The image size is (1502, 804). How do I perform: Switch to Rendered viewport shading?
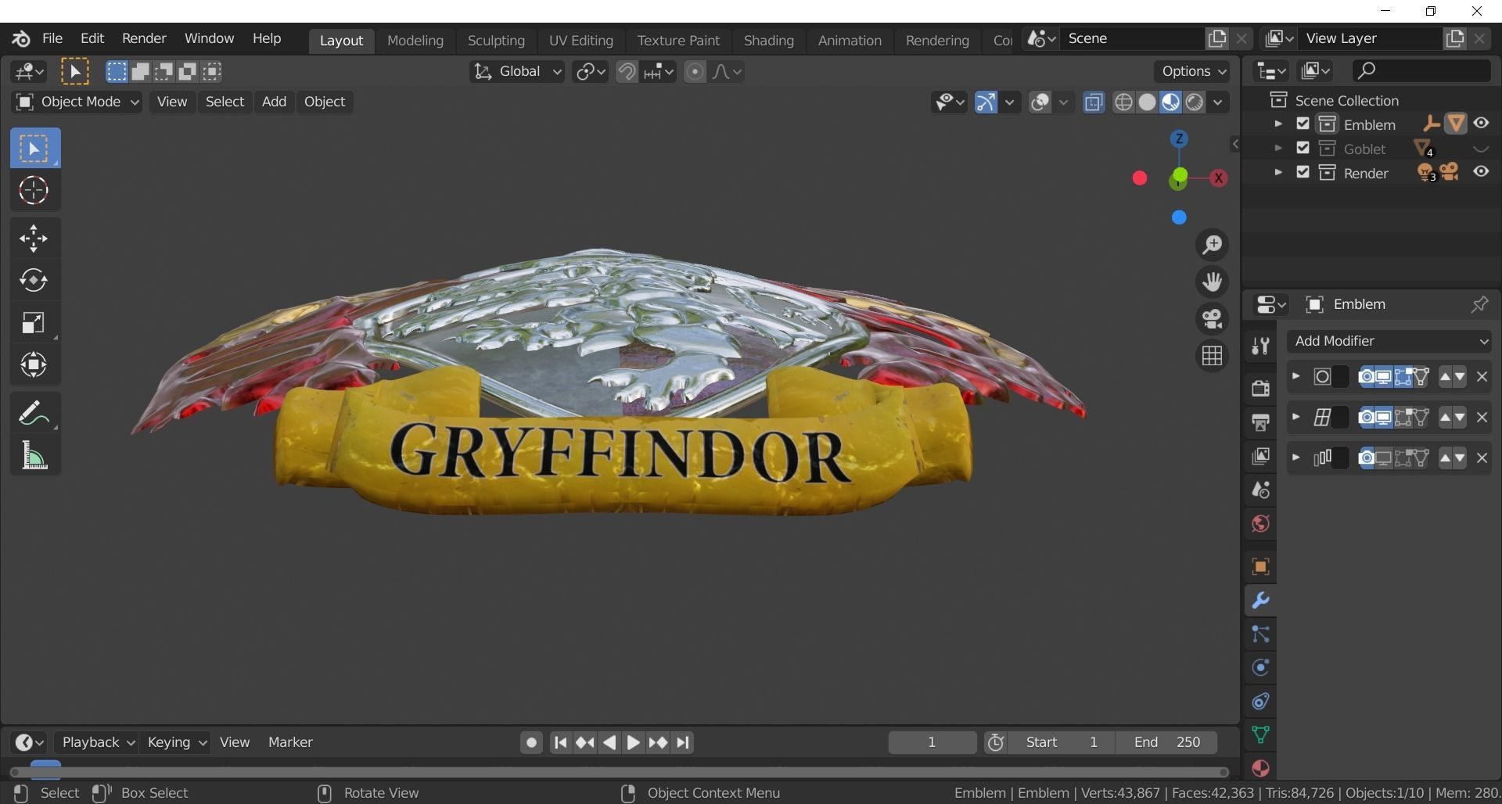tap(1194, 102)
